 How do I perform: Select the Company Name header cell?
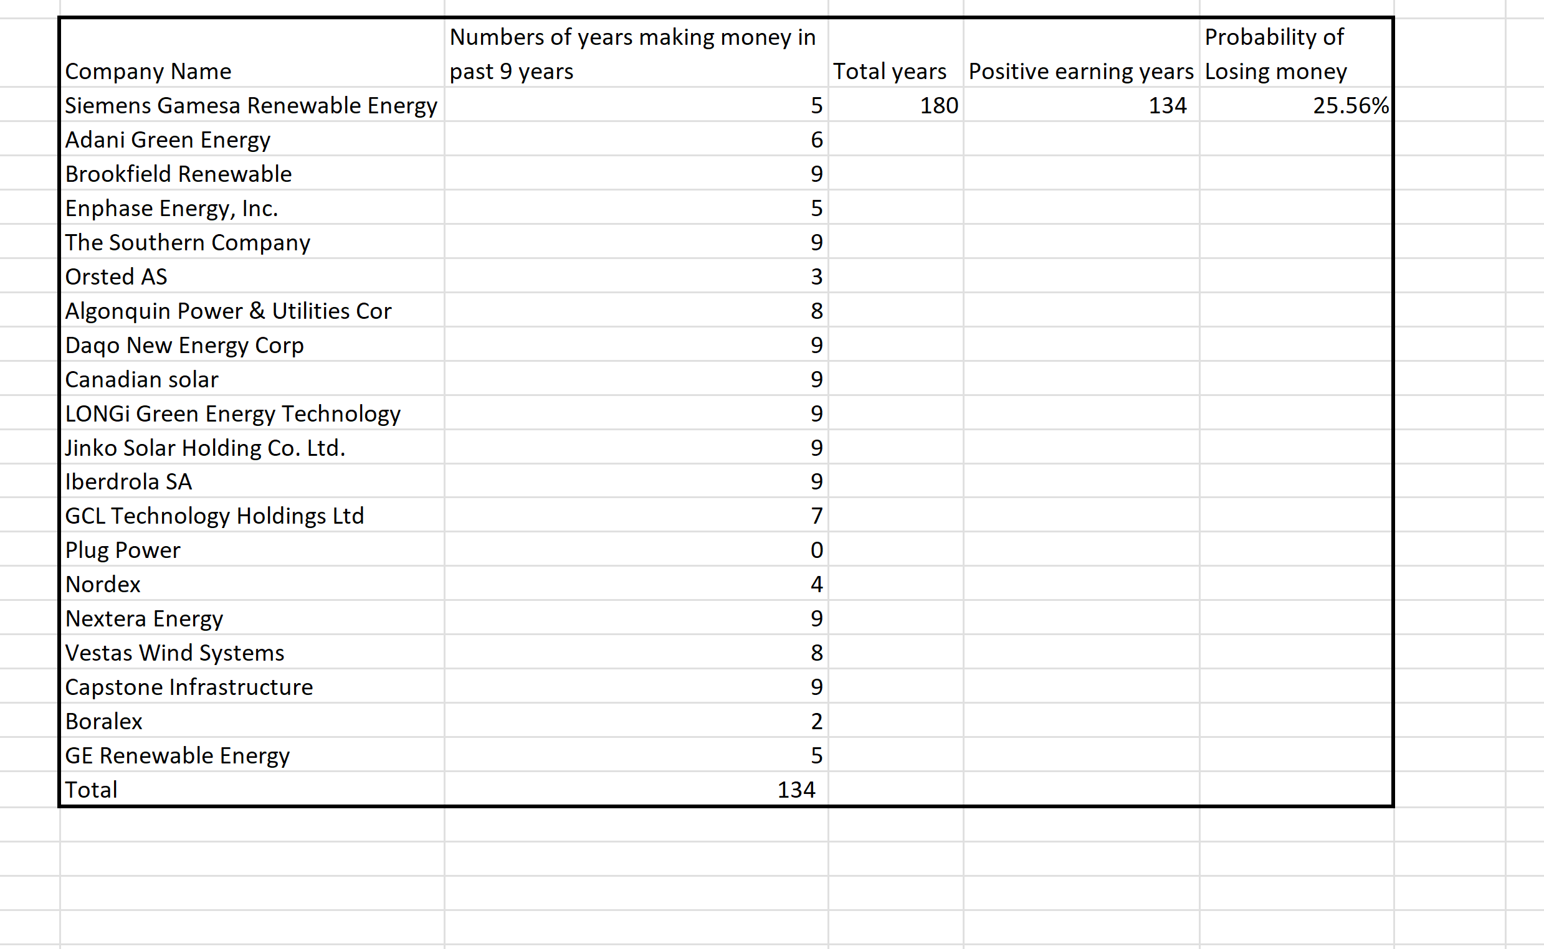[x=252, y=54]
